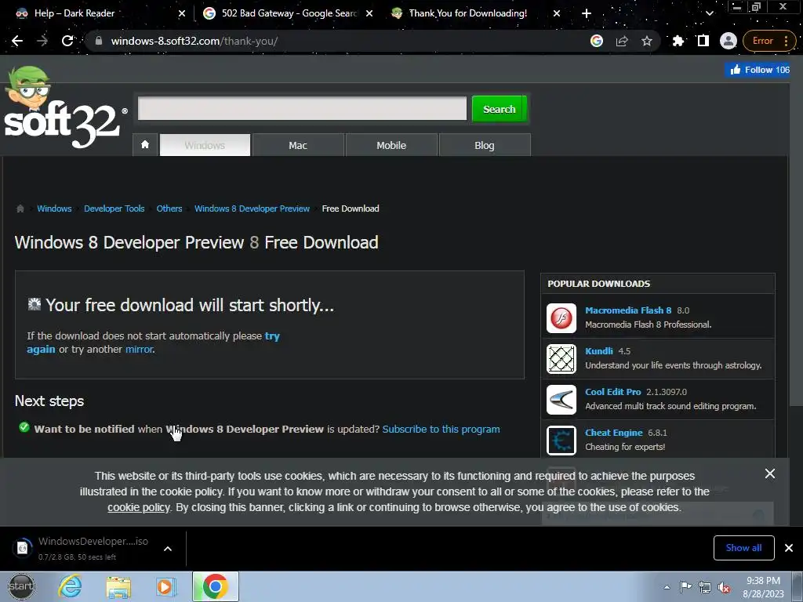
Task: Toggle the browser side panel icon
Action: tap(703, 41)
